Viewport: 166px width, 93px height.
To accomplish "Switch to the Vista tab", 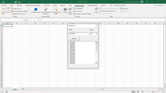I will click(70, 5).
